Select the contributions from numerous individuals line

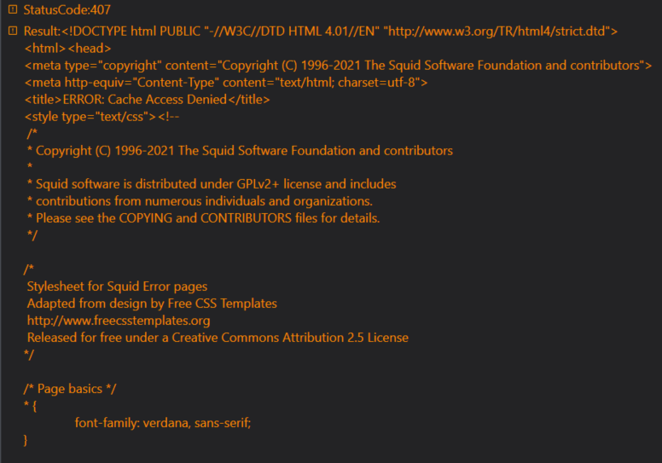[200, 201]
